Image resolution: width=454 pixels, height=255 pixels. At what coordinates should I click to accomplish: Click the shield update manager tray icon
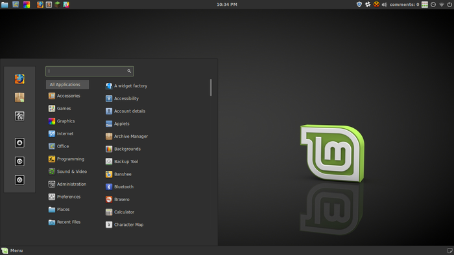pyautogui.click(x=359, y=5)
